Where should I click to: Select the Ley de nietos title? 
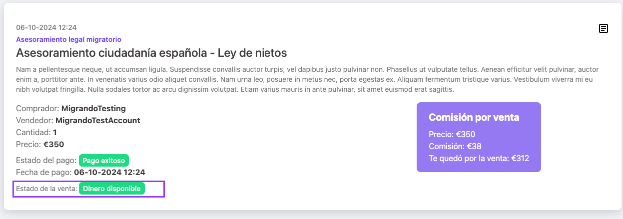click(x=151, y=53)
